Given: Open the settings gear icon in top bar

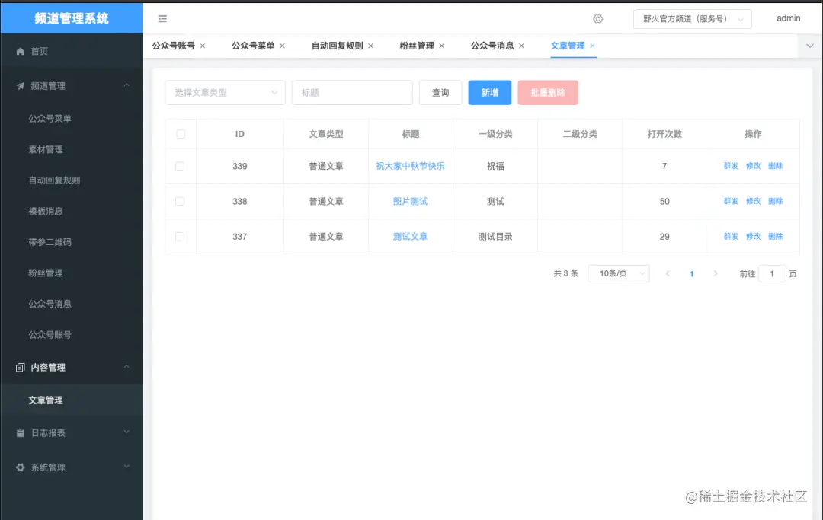Looking at the screenshot, I should point(599,18).
